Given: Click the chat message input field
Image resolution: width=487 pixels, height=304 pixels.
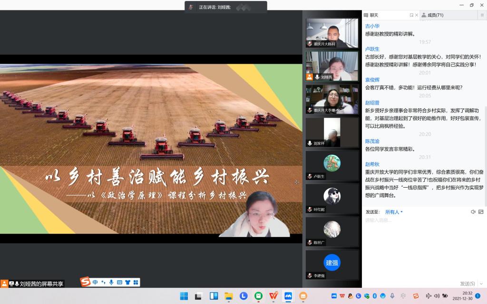Looking at the screenshot, I should point(419,237).
